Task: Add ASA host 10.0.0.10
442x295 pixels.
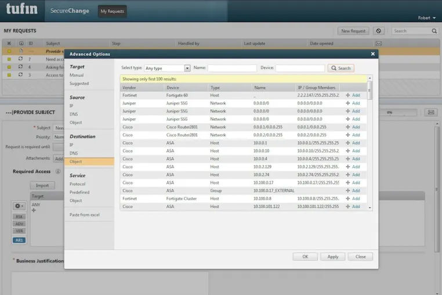Action: pos(353,151)
